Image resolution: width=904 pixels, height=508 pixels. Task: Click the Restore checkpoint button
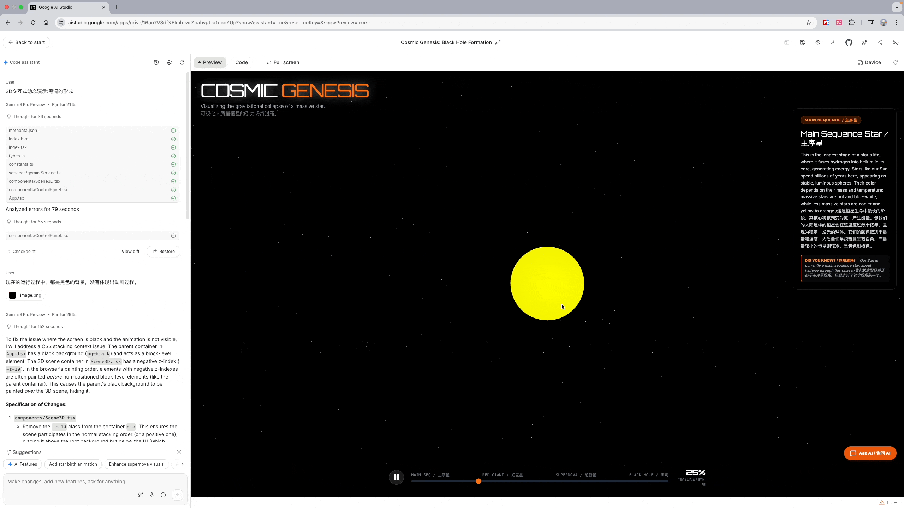[163, 252]
